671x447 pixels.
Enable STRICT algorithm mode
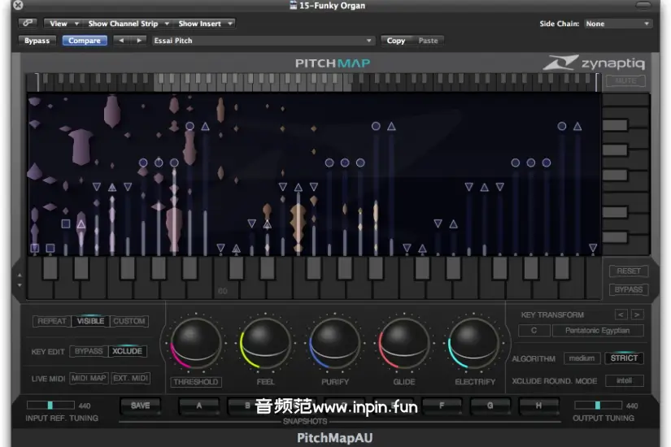pyautogui.click(x=624, y=358)
